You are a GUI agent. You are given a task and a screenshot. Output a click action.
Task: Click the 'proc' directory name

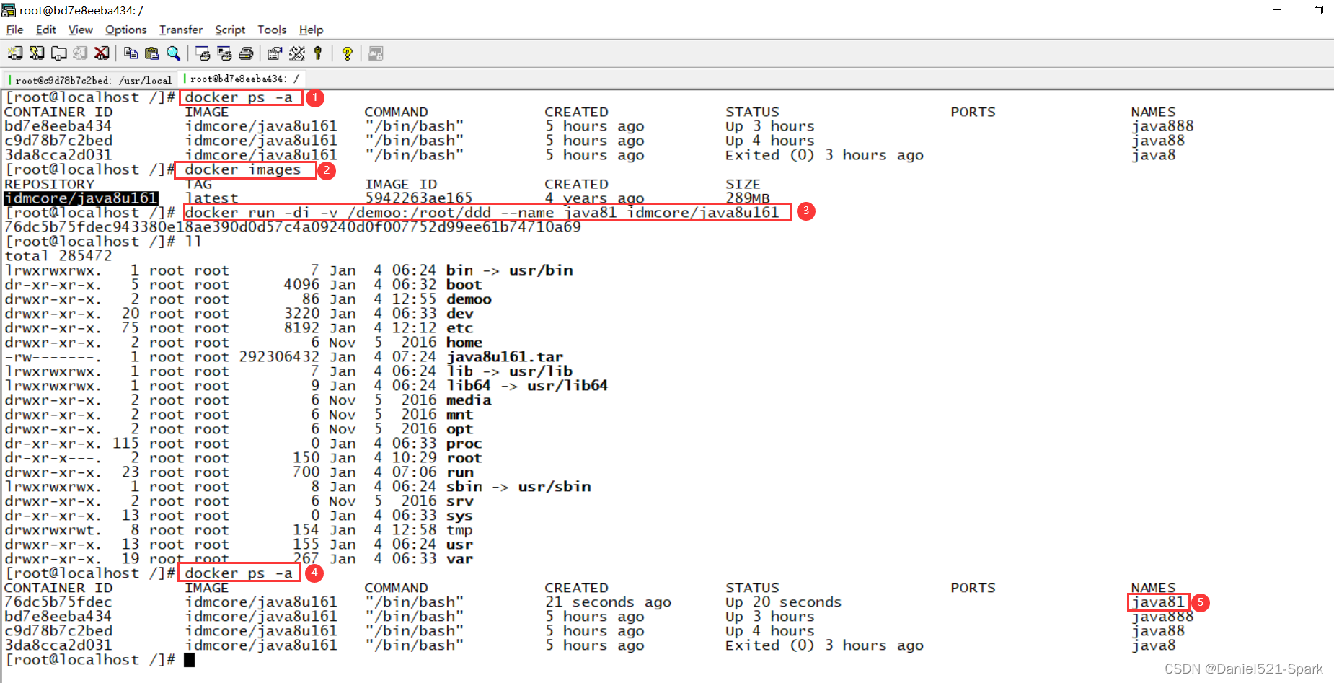point(464,444)
